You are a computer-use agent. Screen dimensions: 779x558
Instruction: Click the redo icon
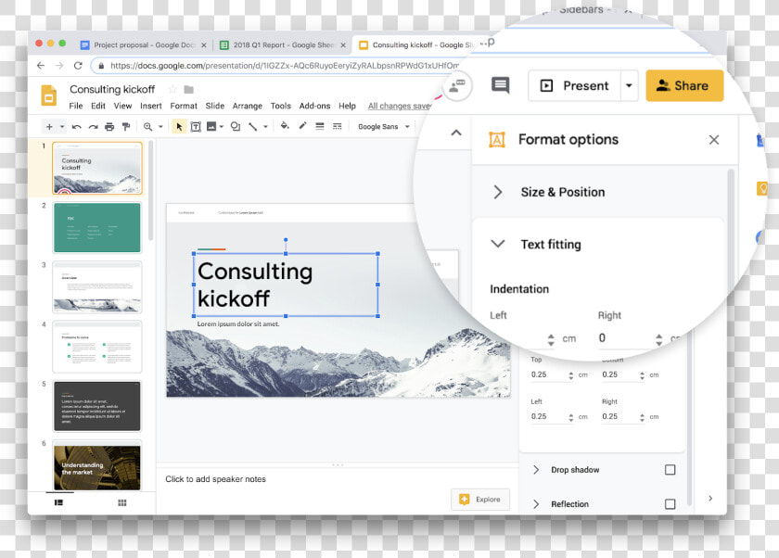pos(93,127)
